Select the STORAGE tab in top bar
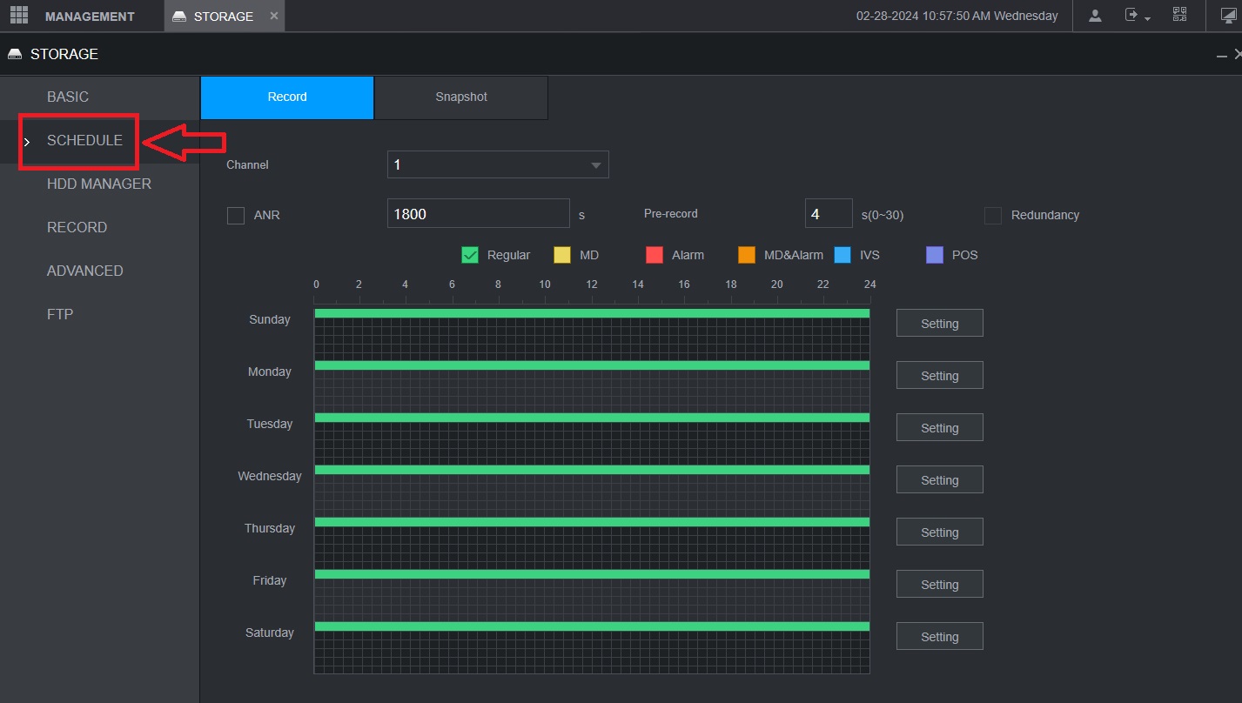Screen dimensions: 1242x703 click(x=224, y=17)
